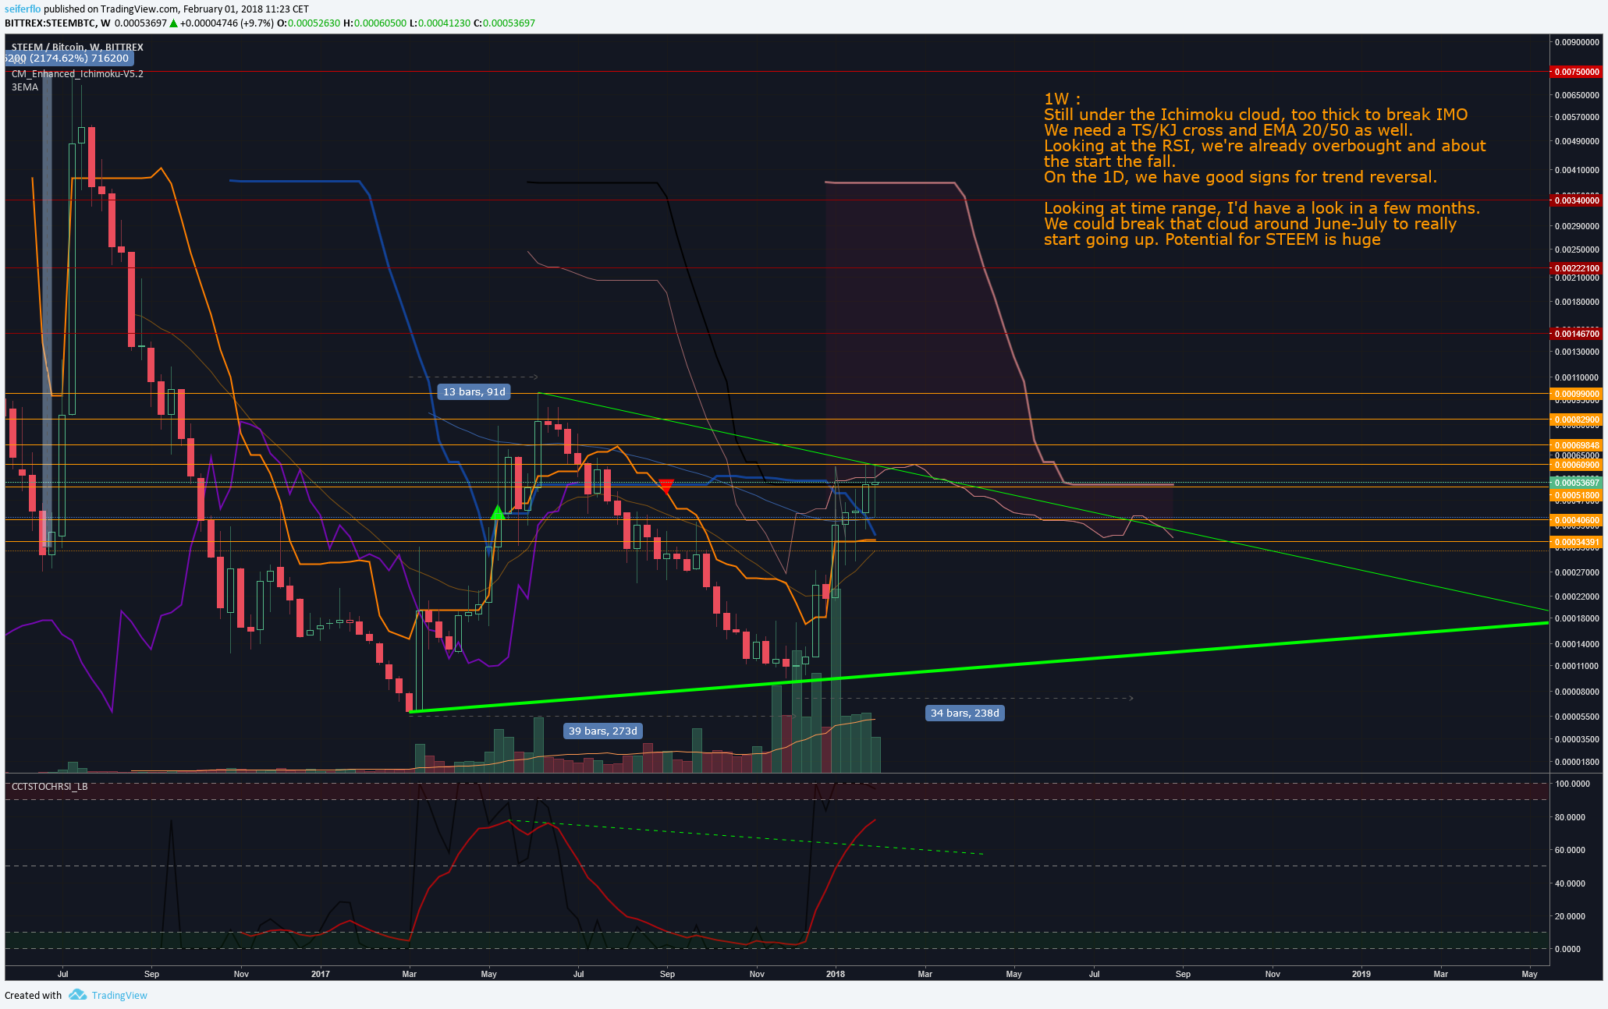Click the 'STEEM / Bitcoin, W, BITTREX' chart title
This screenshot has height=1009, width=1608.
click(77, 47)
